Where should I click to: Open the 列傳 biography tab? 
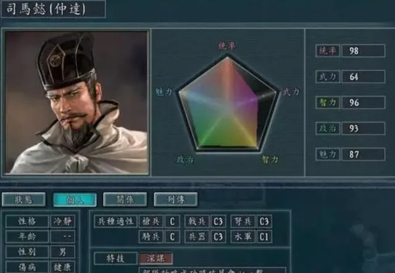pos(175,200)
